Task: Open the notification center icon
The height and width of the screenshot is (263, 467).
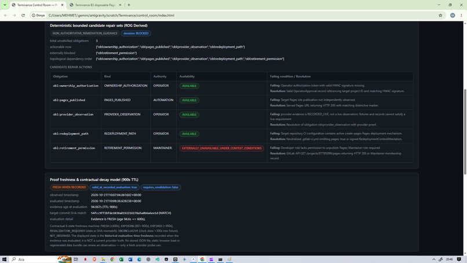Action: tap(459, 260)
